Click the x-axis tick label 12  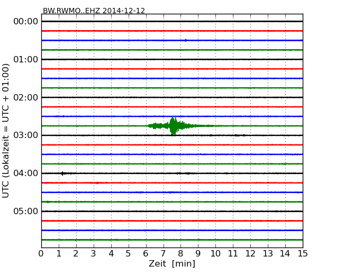pyautogui.click(x=250, y=254)
